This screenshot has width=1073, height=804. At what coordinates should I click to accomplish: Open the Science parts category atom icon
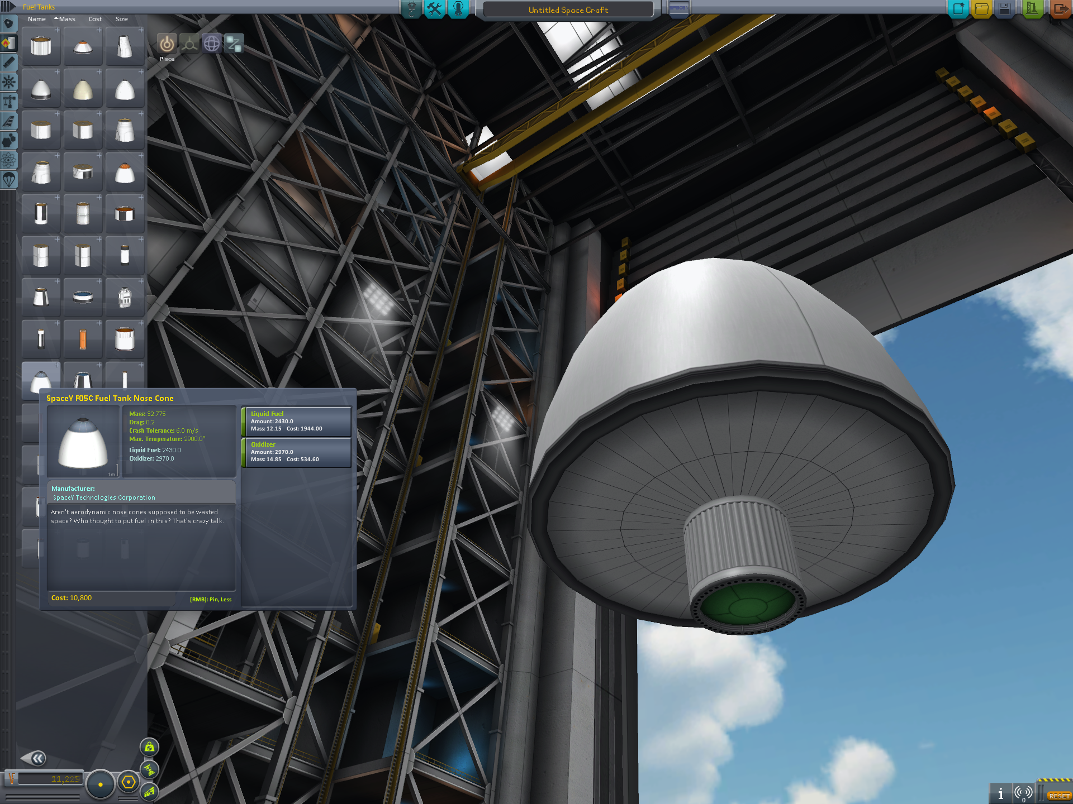[x=8, y=160]
